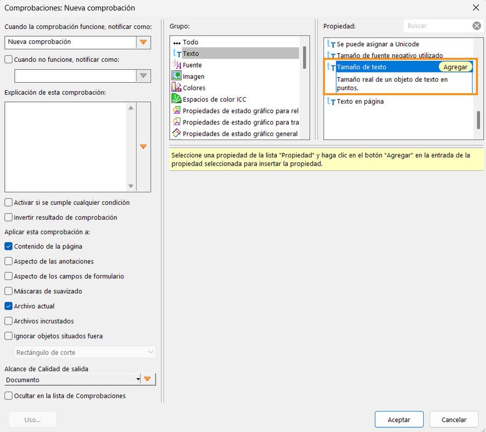Click the Propiedad list scrollbar thumb
486x432 pixels.
(x=478, y=120)
